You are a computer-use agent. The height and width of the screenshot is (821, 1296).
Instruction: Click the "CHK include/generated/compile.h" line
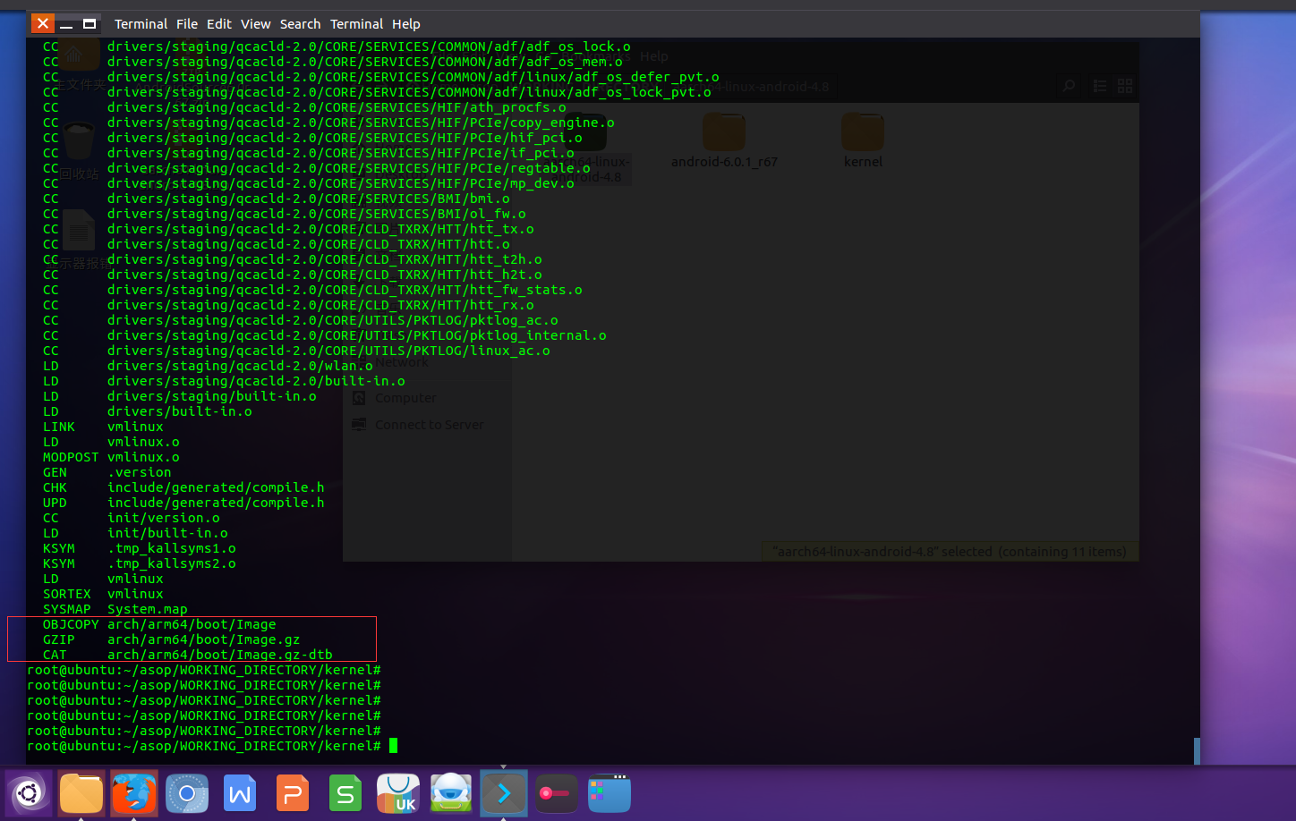click(x=183, y=487)
